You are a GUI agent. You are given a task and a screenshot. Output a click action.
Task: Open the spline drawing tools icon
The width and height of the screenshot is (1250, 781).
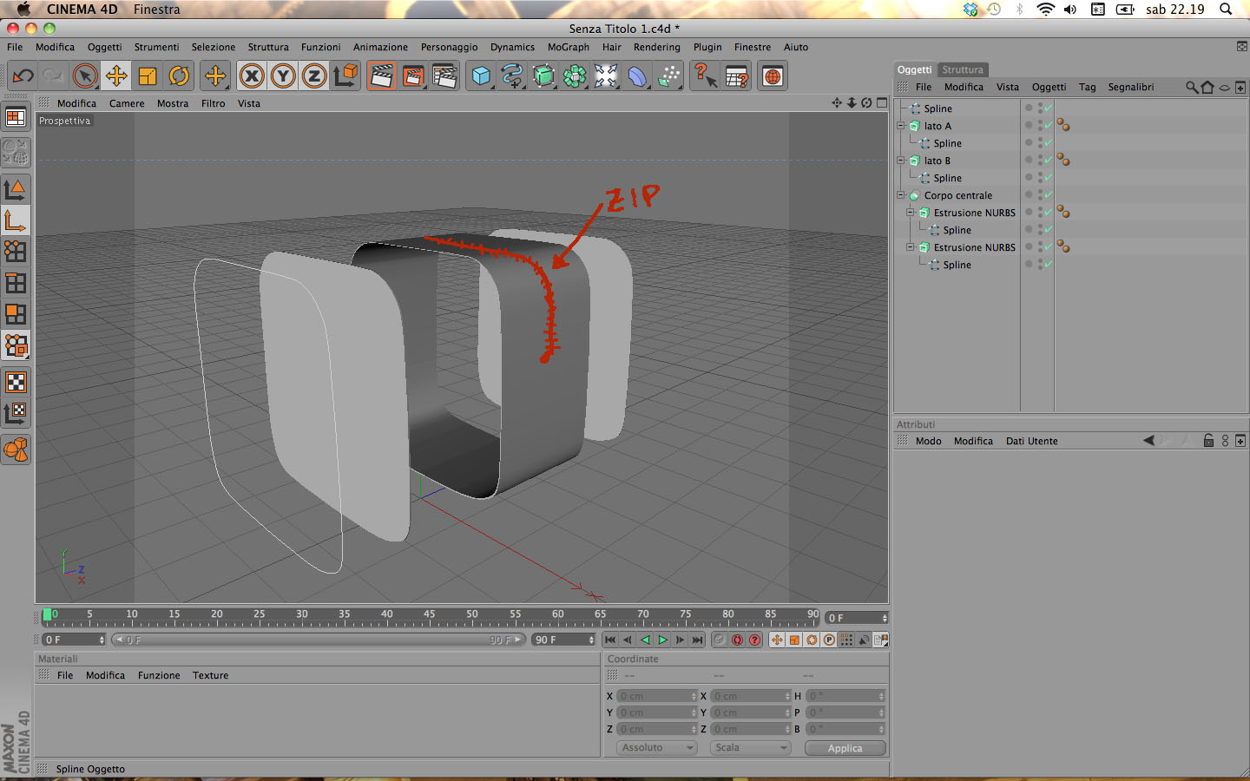512,76
